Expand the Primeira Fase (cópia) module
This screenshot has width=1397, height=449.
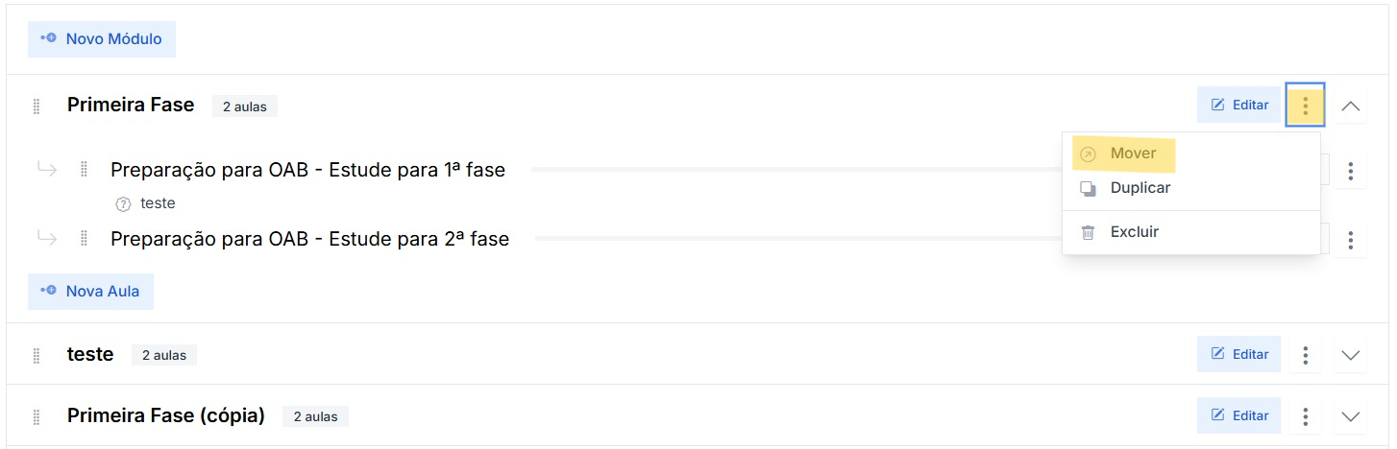[1350, 416]
